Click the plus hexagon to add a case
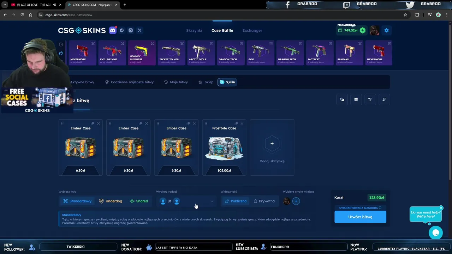This screenshot has height=254, width=452. coord(272,144)
